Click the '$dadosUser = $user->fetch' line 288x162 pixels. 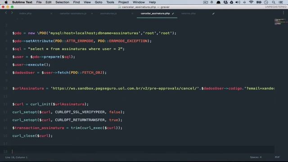[59, 72]
